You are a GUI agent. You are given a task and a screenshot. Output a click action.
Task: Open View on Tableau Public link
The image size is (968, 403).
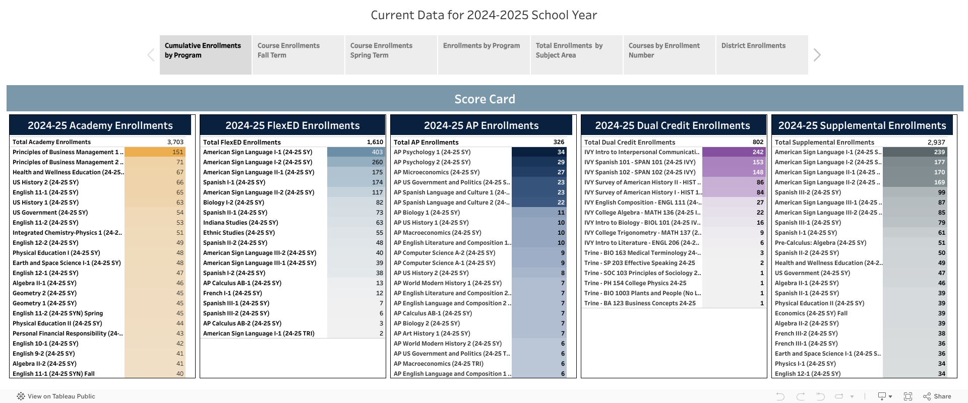61,396
